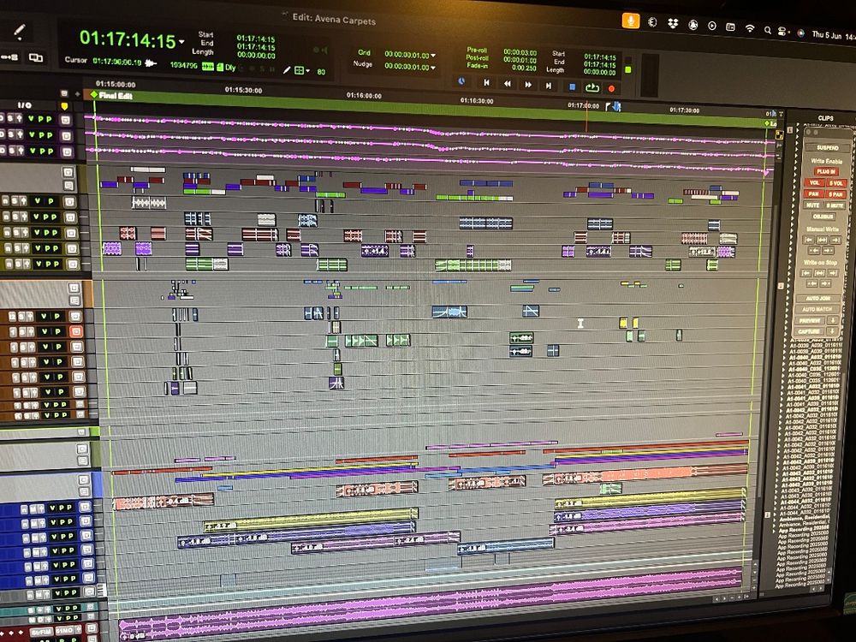Toggle VOL write enable
856x642 pixels.
814,182
